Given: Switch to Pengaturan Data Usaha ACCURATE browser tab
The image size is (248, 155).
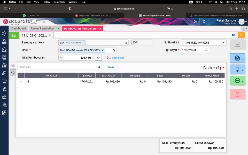Looking at the screenshot, I should 93,16.
